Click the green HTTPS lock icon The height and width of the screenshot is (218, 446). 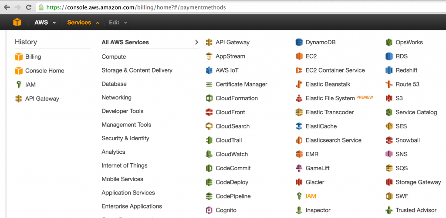coord(41,7)
